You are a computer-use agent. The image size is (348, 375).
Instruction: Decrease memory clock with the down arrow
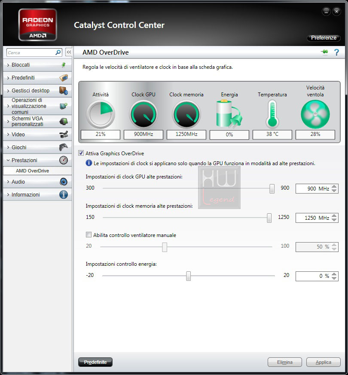coord(334,220)
